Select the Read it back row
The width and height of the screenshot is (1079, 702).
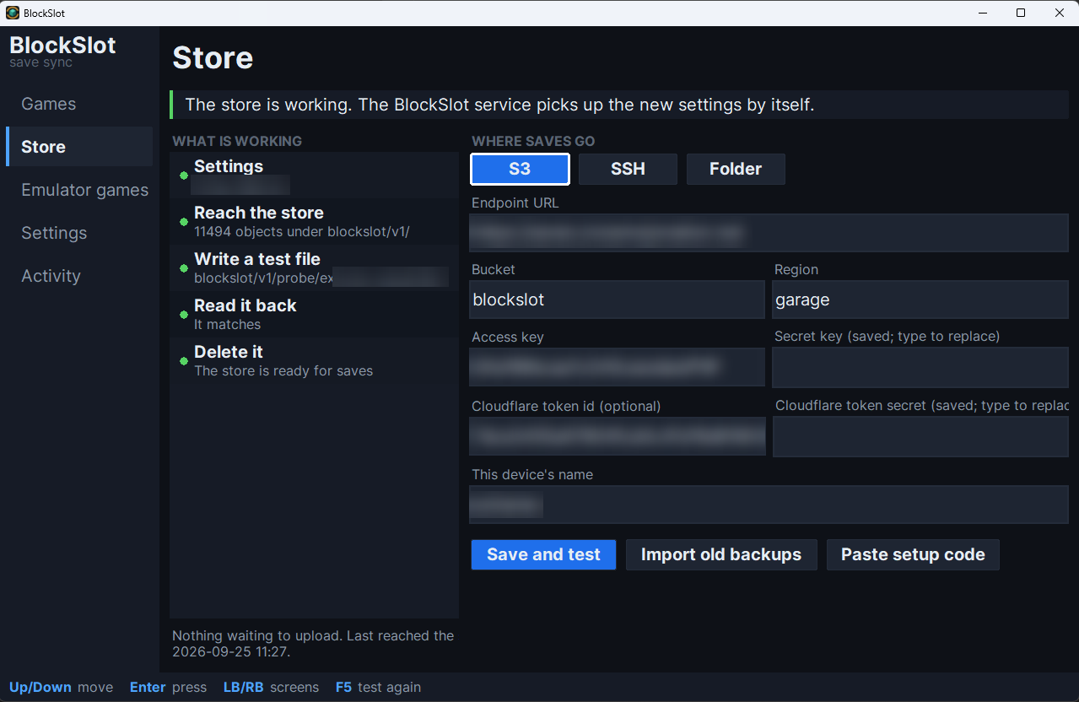click(314, 315)
